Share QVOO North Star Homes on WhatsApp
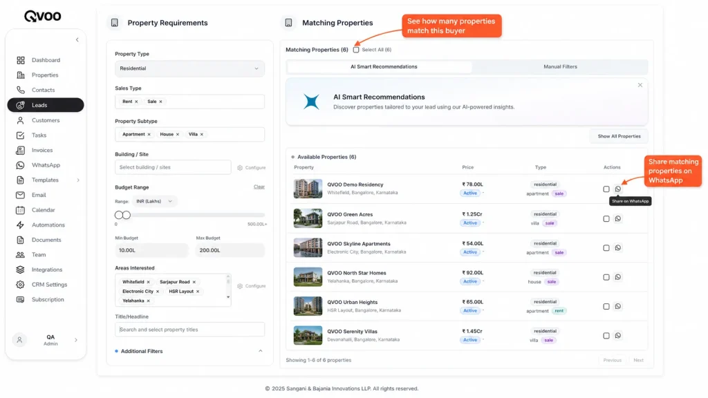The image size is (708, 398). (x=617, y=277)
